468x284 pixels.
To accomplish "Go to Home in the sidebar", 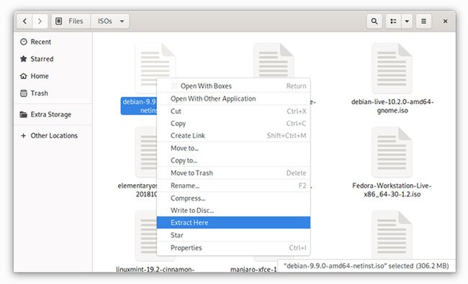I will [53, 76].
